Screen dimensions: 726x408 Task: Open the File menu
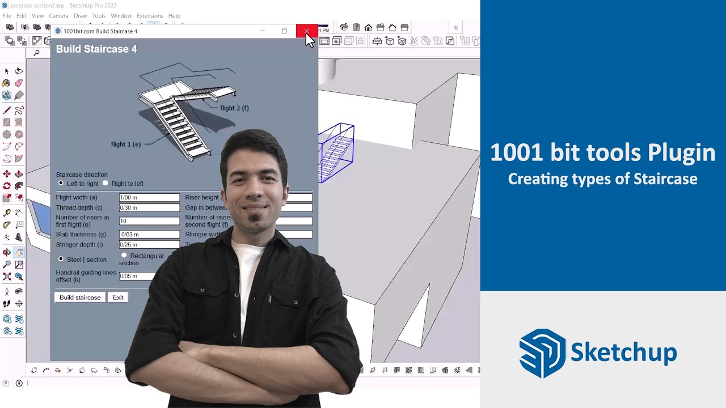(7, 16)
